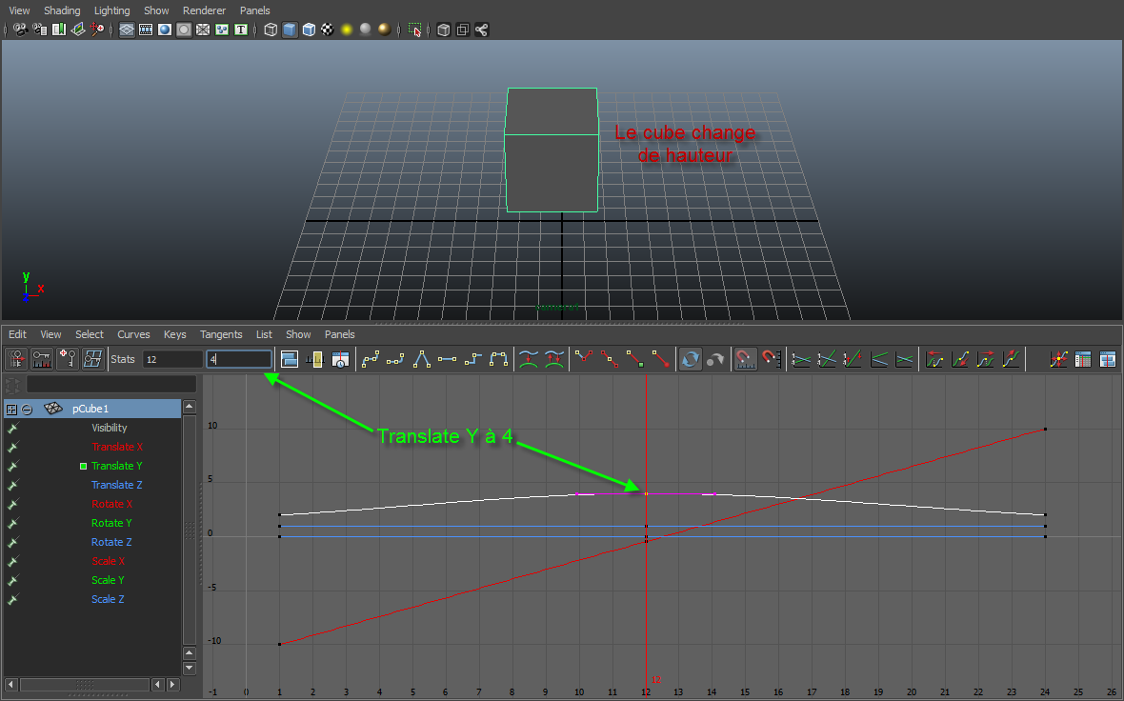The image size is (1124, 701).
Task: Collapse the pCube1 node in outliner
Action: [x=28, y=409]
